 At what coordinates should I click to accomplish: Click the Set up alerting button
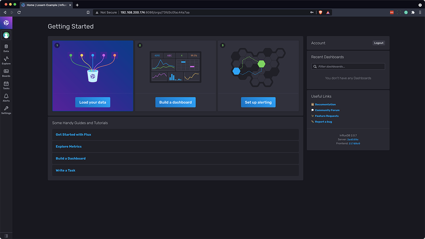pyautogui.click(x=258, y=102)
